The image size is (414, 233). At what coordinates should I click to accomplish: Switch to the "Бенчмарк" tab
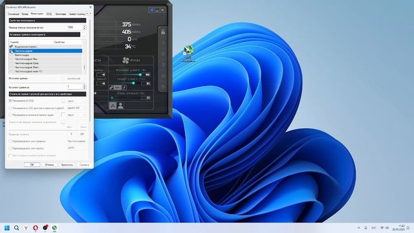(x=60, y=14)
